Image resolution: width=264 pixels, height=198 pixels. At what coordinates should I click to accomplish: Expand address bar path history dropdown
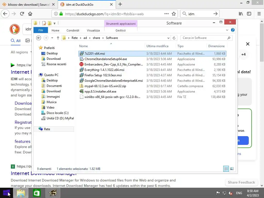coord(168,38)
